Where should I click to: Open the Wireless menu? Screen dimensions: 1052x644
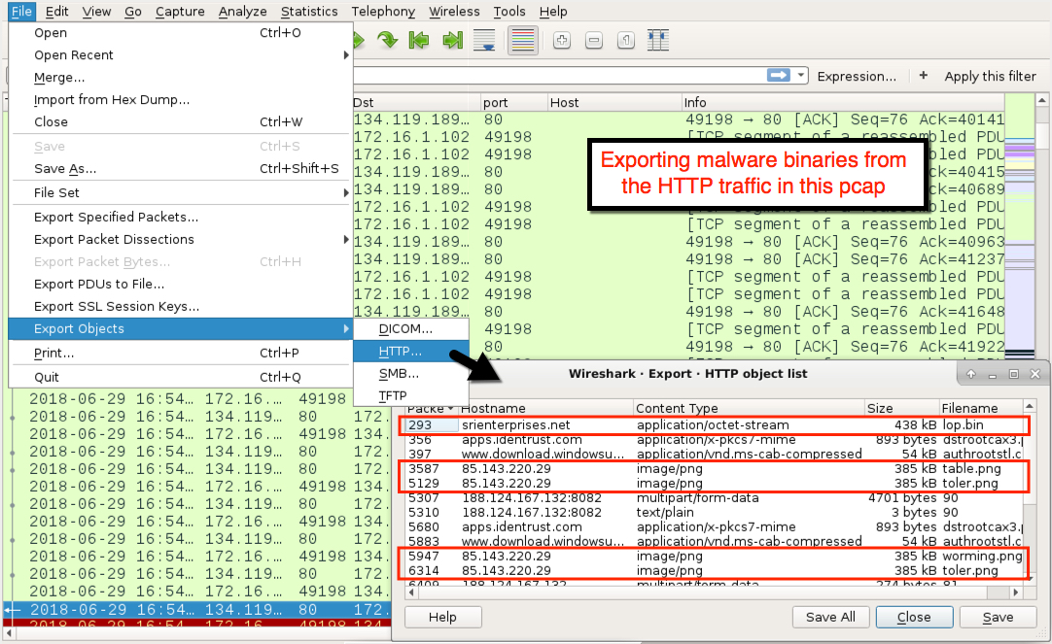coord(454,12)
